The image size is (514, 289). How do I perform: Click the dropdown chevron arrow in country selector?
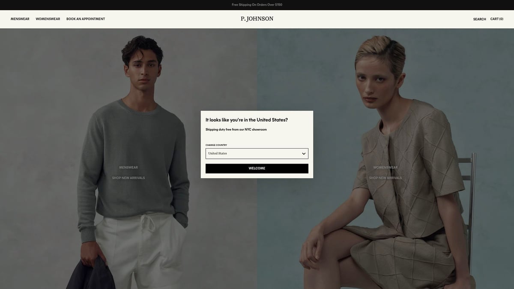[304, 154]
